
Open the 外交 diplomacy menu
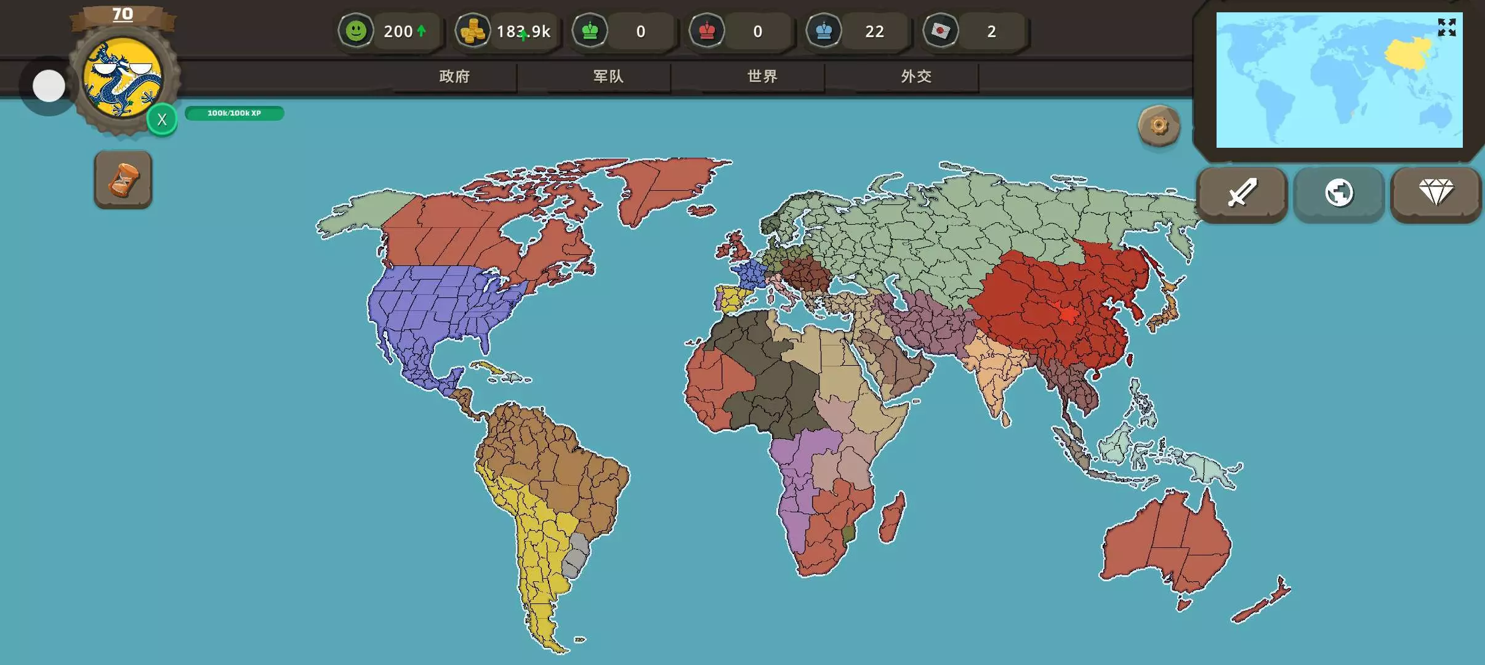tap(916, 76)
